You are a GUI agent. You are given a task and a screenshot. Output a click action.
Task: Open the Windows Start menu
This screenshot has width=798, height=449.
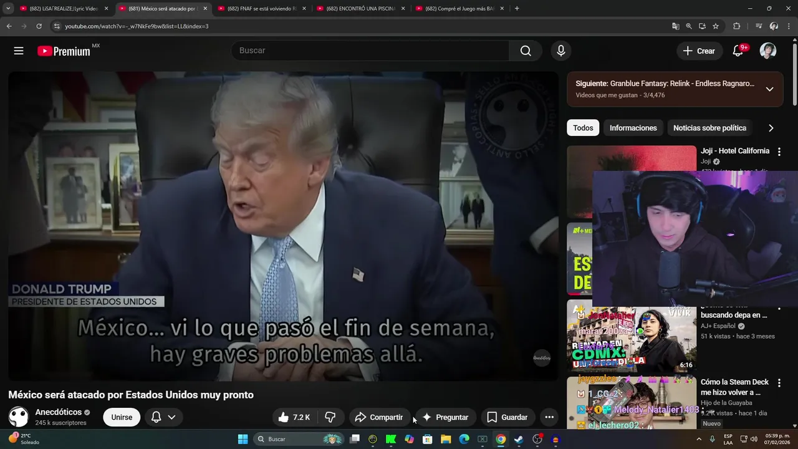(x=243, y=439)
